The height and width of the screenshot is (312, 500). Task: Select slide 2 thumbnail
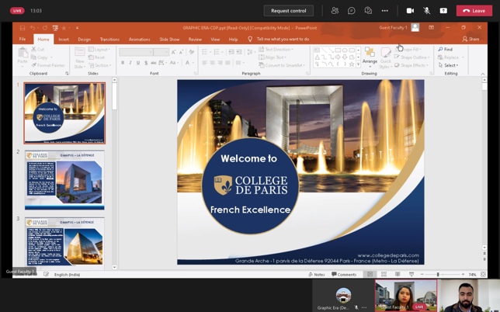point(64,180)
